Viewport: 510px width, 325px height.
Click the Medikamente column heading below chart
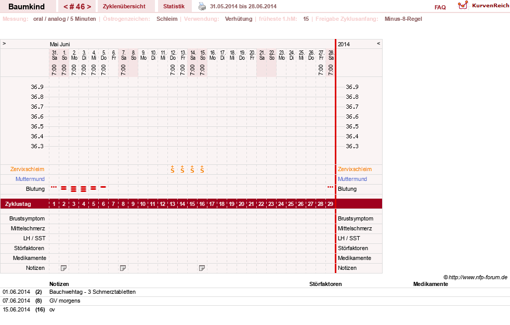(430, 284)
